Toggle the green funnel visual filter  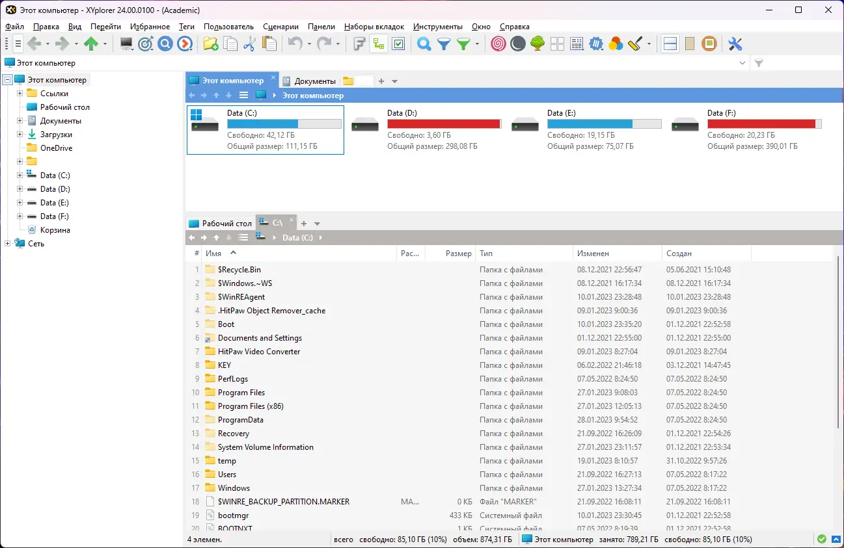[x=463, y=44]
